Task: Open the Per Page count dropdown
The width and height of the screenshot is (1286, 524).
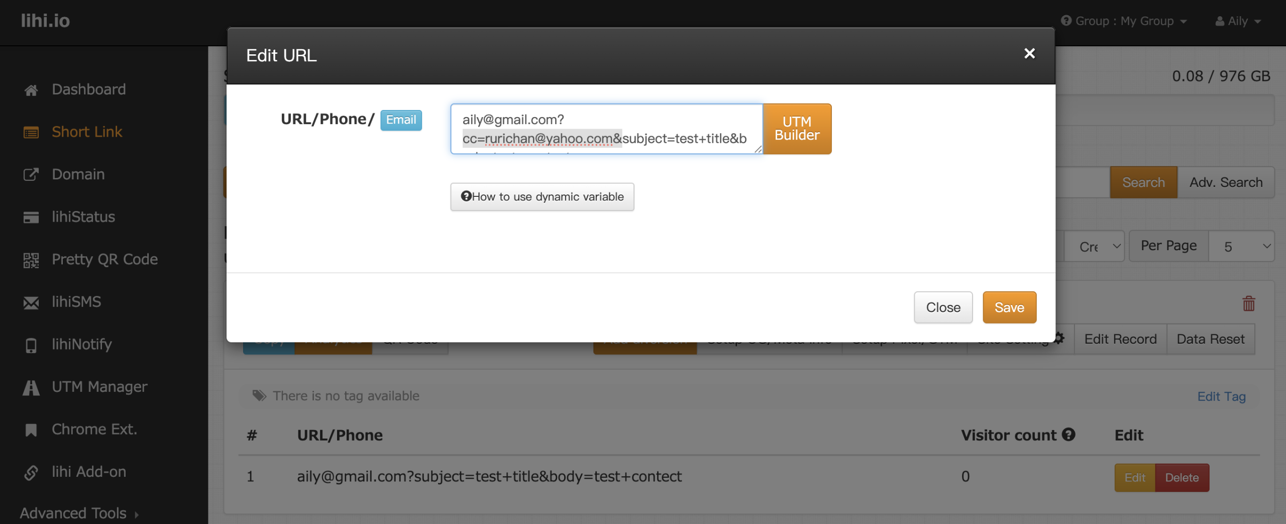Action: point(1241,246)
